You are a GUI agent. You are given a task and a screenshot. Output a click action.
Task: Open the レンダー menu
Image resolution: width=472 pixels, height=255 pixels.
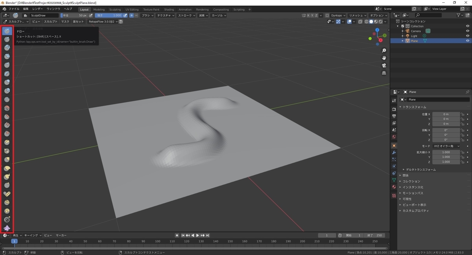[x=38, y=9]
